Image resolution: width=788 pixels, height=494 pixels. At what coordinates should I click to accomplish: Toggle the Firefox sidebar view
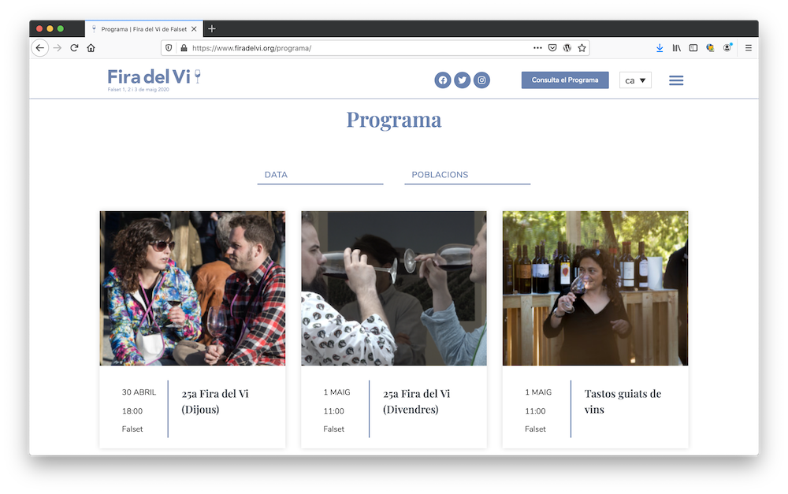(x=693, y=48)
